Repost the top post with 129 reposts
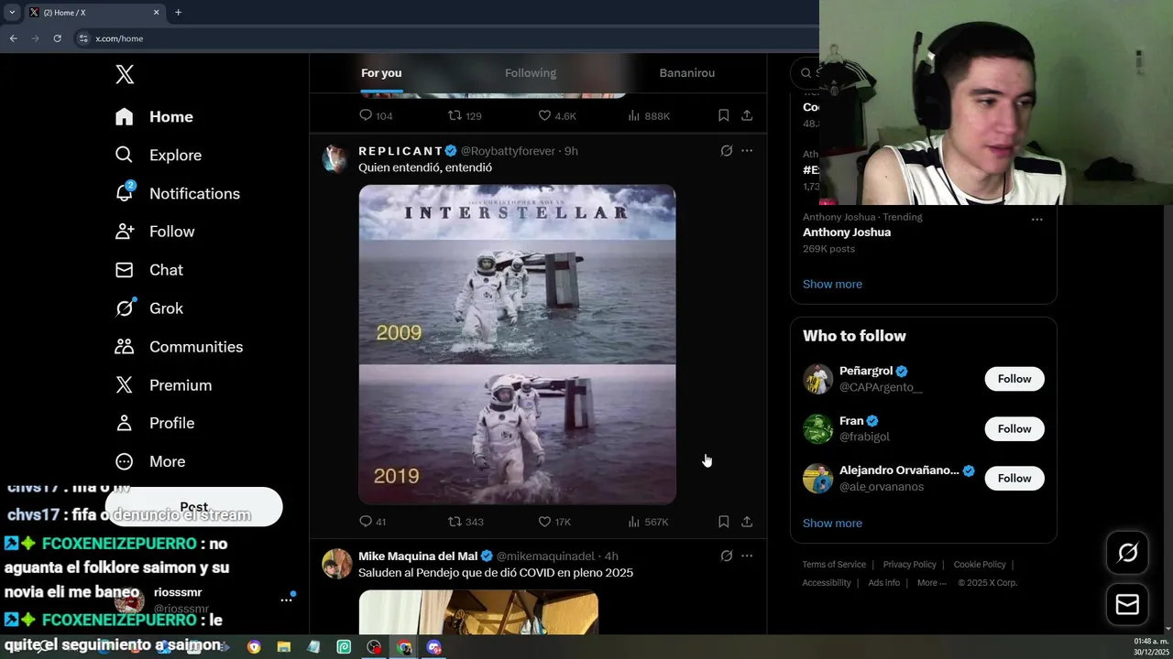This screenshot has width=1173, height=659. (x=465, y=115)
